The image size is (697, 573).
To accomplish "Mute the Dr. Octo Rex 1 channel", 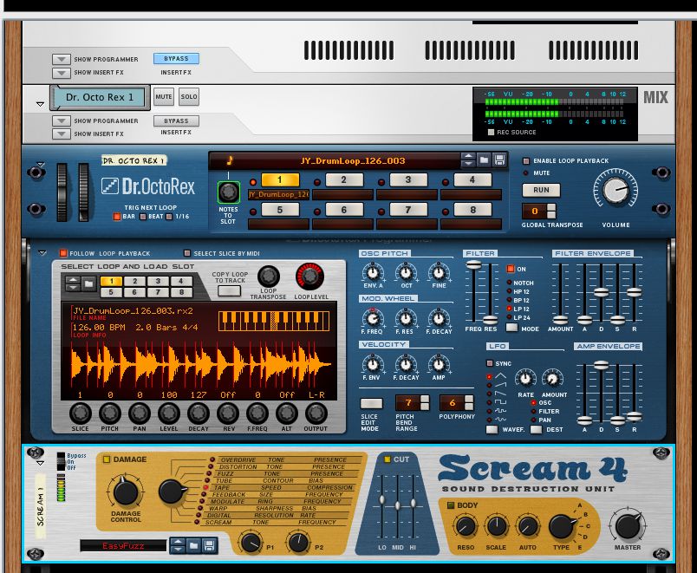I will 164,96.
